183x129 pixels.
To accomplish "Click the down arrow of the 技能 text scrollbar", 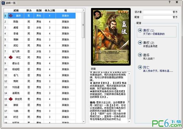I will (129, 122).
